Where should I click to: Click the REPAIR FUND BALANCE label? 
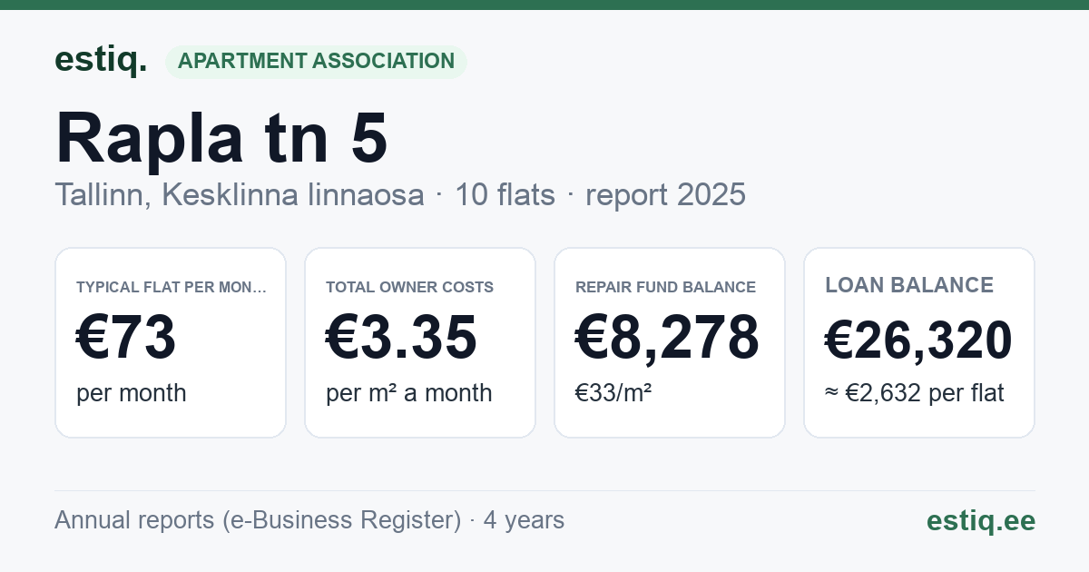(665, 287)
